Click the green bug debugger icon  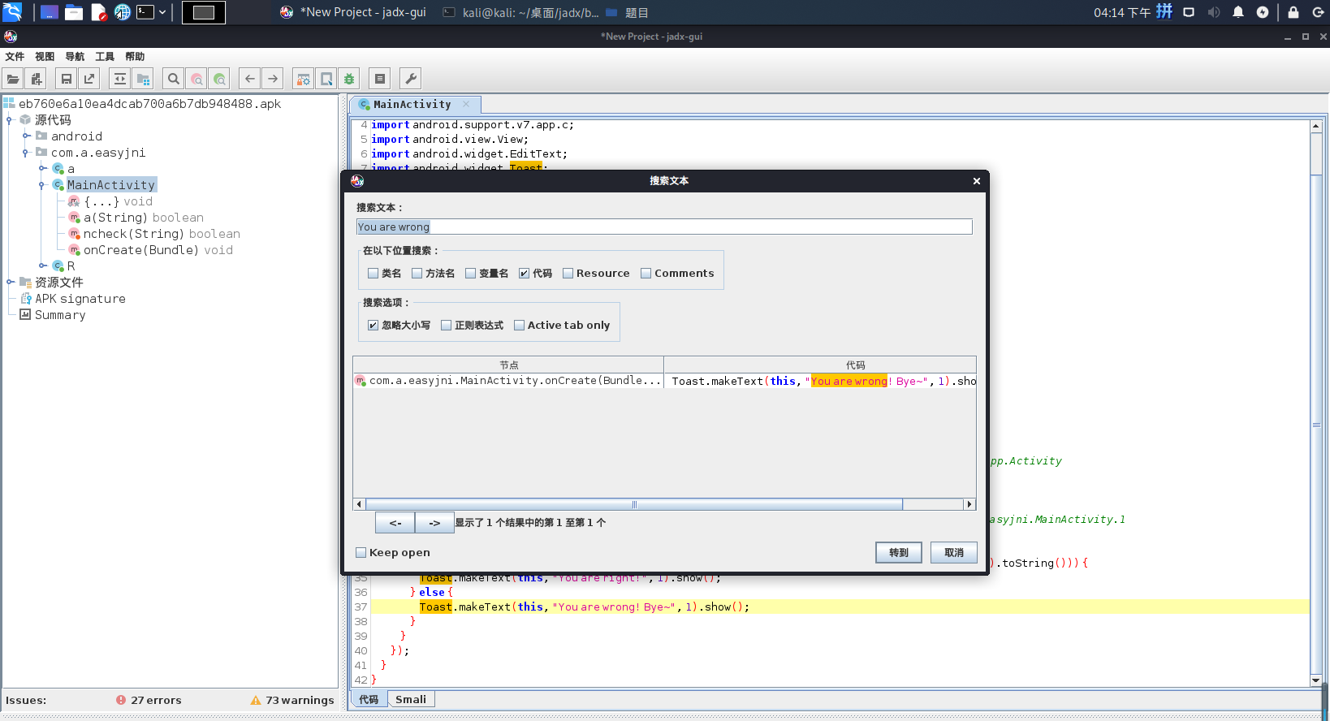tap(349, 79)
